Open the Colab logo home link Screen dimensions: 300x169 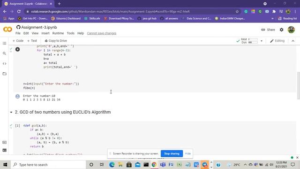(x=7, y=29)
